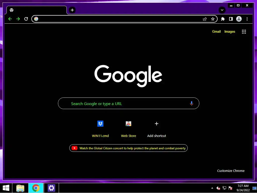This screenshot has width=257, height=193.
Task: Open Settings gear from the taskbar
Action: [51, 188]
